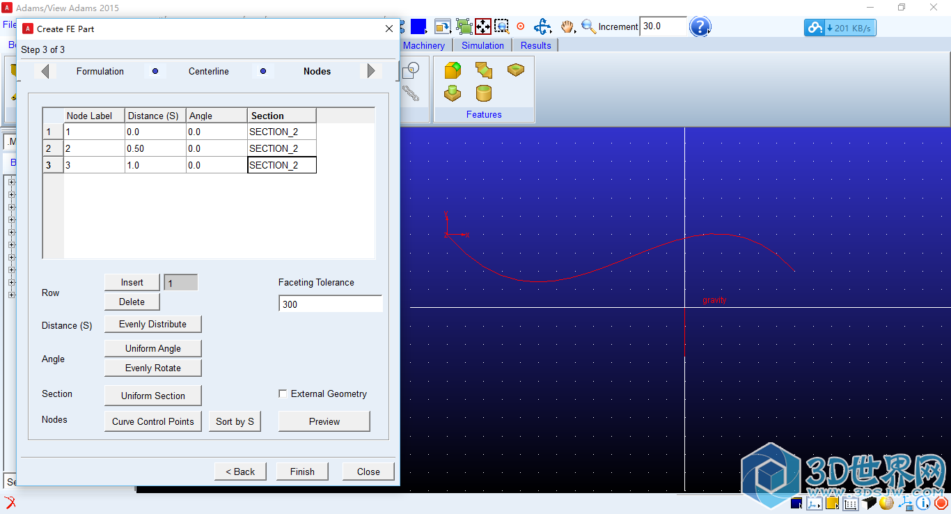Click the dot between Formulation and Centerline
Screen dimensions: 951x514
pyautogui.click(x=155, y=71)
